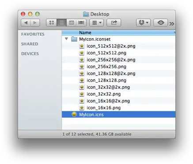193x164 pixels.
Task: Select the MyIcon.icns file
Action: [x=118, y=114]
